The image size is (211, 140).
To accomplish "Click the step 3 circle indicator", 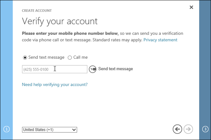I will [x=205, y=129].
